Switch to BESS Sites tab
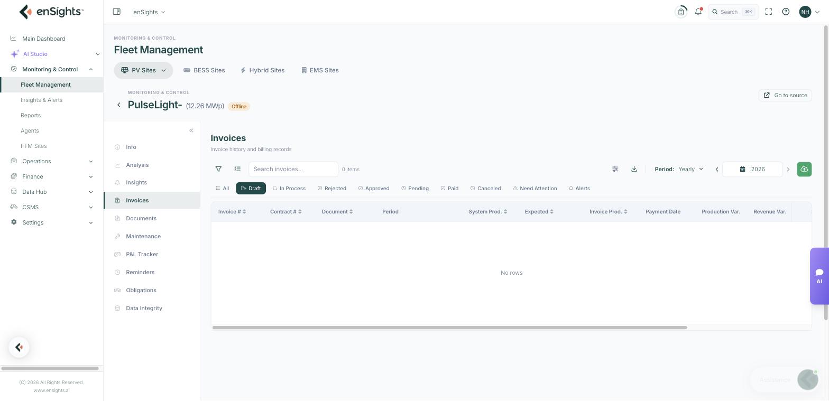The image size is (829, 401). pos(204,70)
